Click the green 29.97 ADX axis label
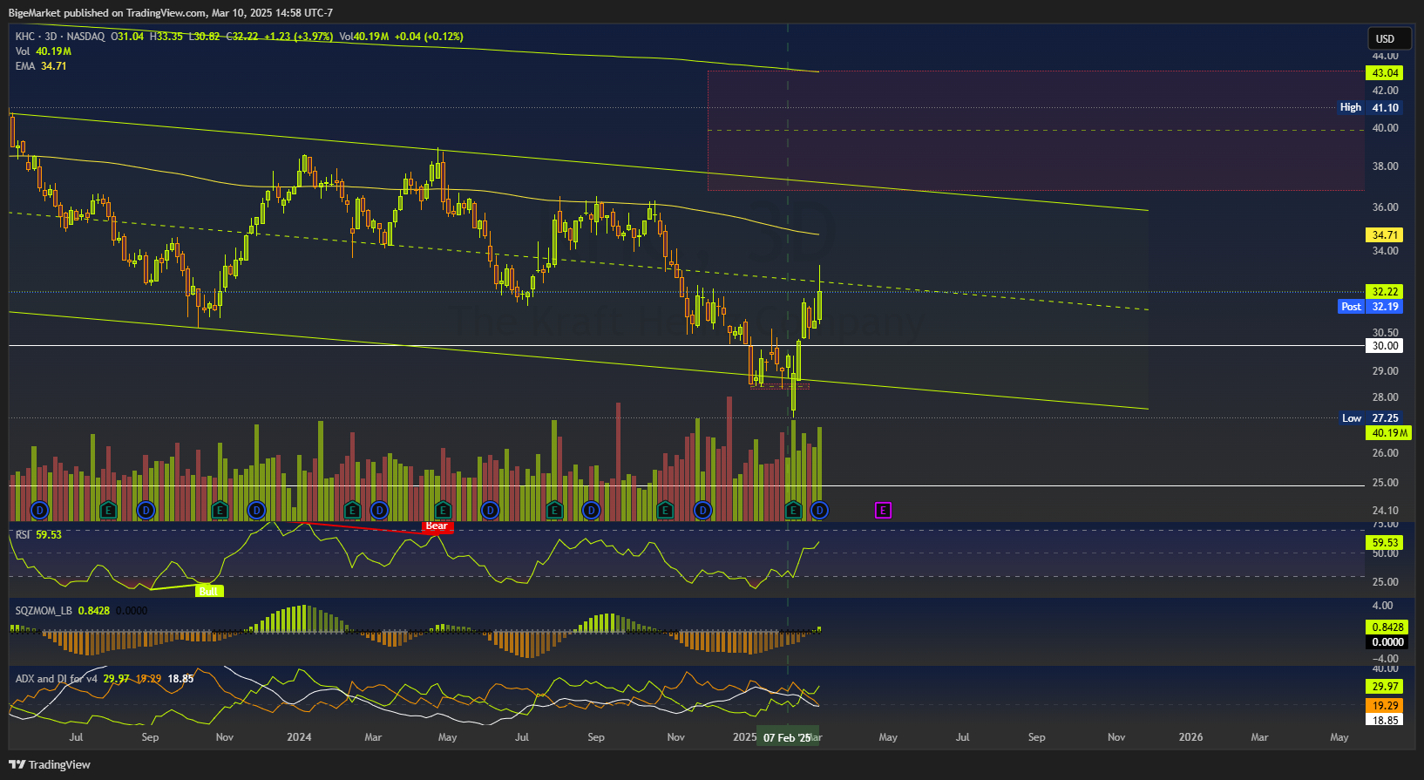This screenshot has height=780, width=1424. pos(1385,687)
